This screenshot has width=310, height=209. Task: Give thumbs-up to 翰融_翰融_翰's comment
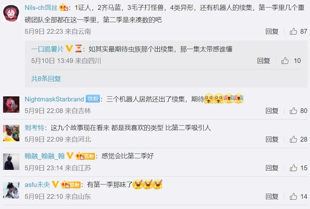point(293,168)
